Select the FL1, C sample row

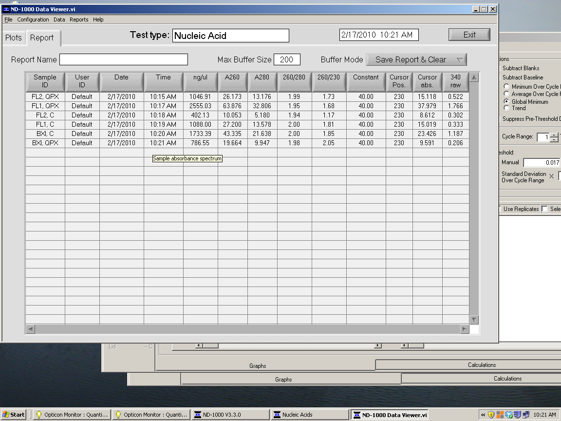pyautogui.click(x=247, y=125)
